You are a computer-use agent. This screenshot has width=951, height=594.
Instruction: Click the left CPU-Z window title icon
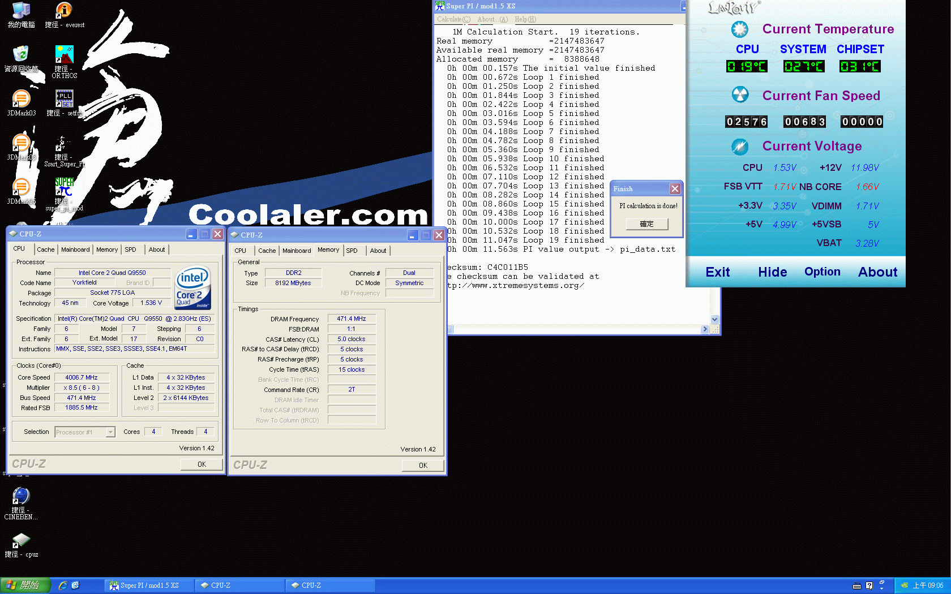click(13, 234)
